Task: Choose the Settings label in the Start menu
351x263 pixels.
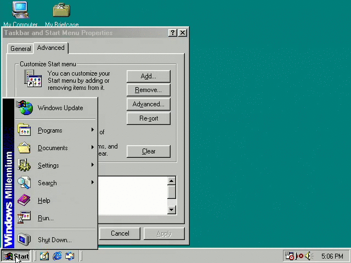Action: (x=48, y=165)
